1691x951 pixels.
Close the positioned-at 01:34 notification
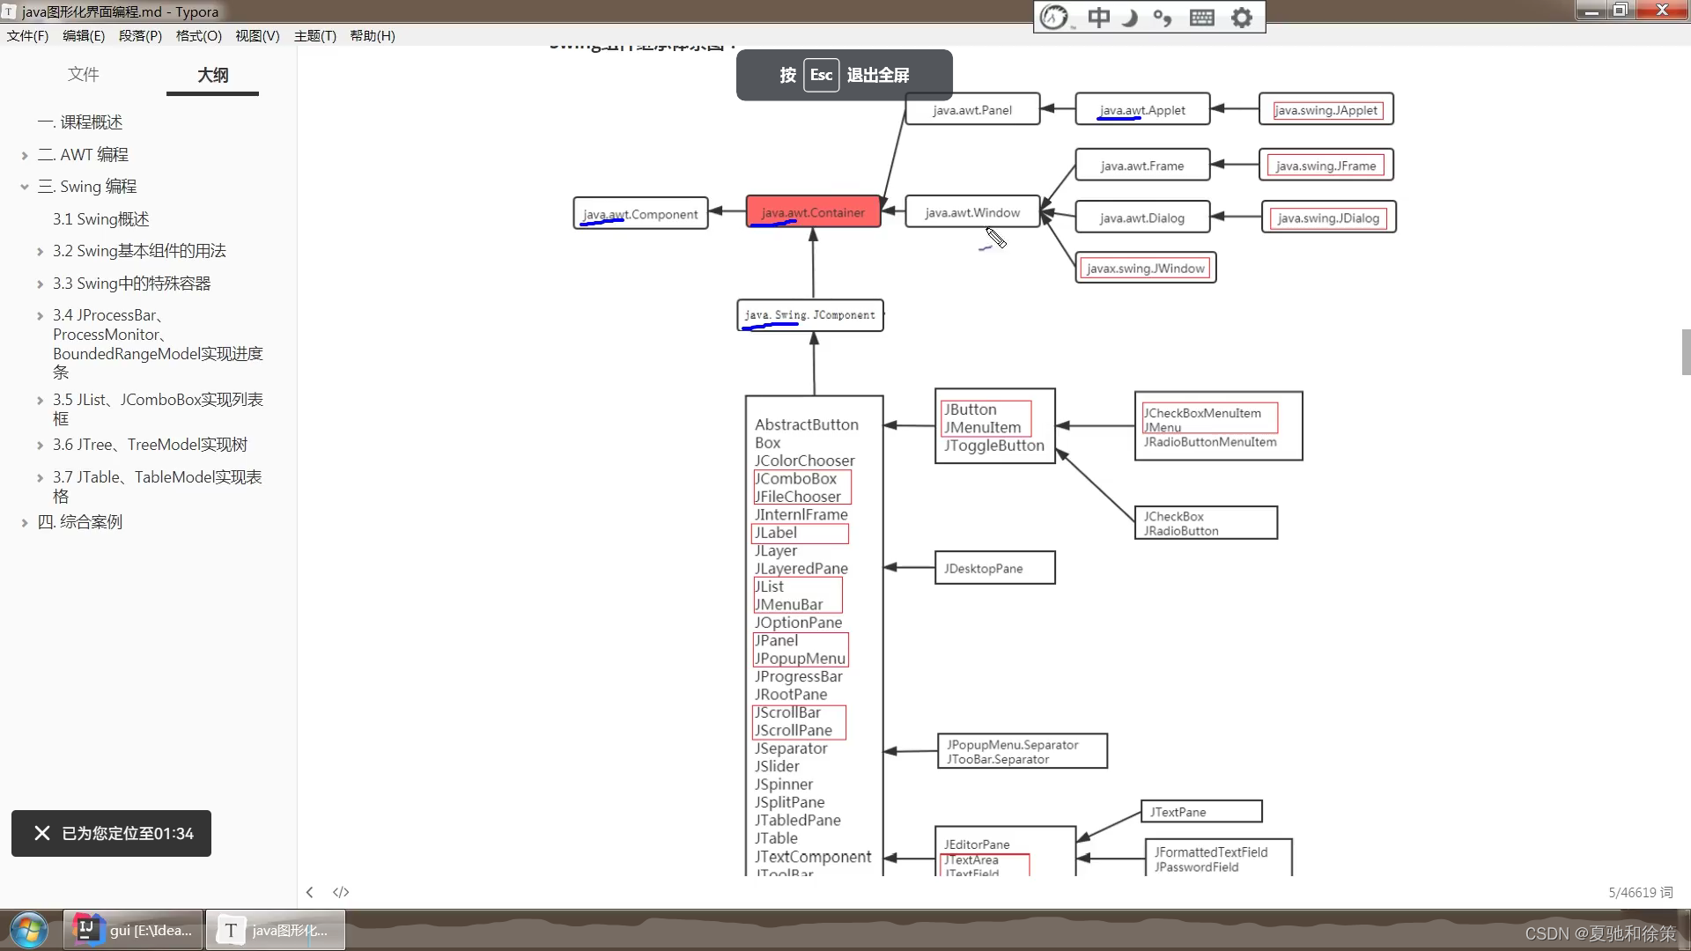coord(41,833)
